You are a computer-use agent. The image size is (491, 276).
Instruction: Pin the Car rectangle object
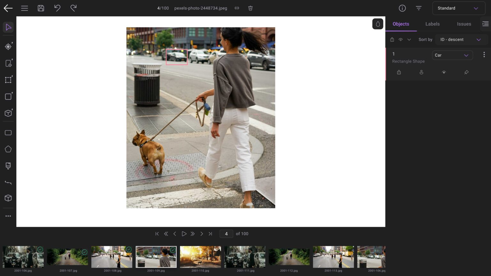coord(466,73)
